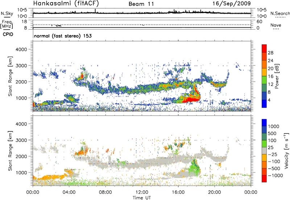Click the red bottom of velocity color bar
The width and height of the screenshot is (290, 200).
[x=264, y=179]
